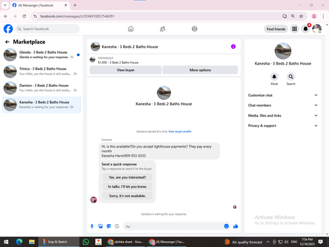Send quick reply 'Sorry, it's not available.'
The width and height of the screenshot is (329, 247).
[x=127, y=196]
